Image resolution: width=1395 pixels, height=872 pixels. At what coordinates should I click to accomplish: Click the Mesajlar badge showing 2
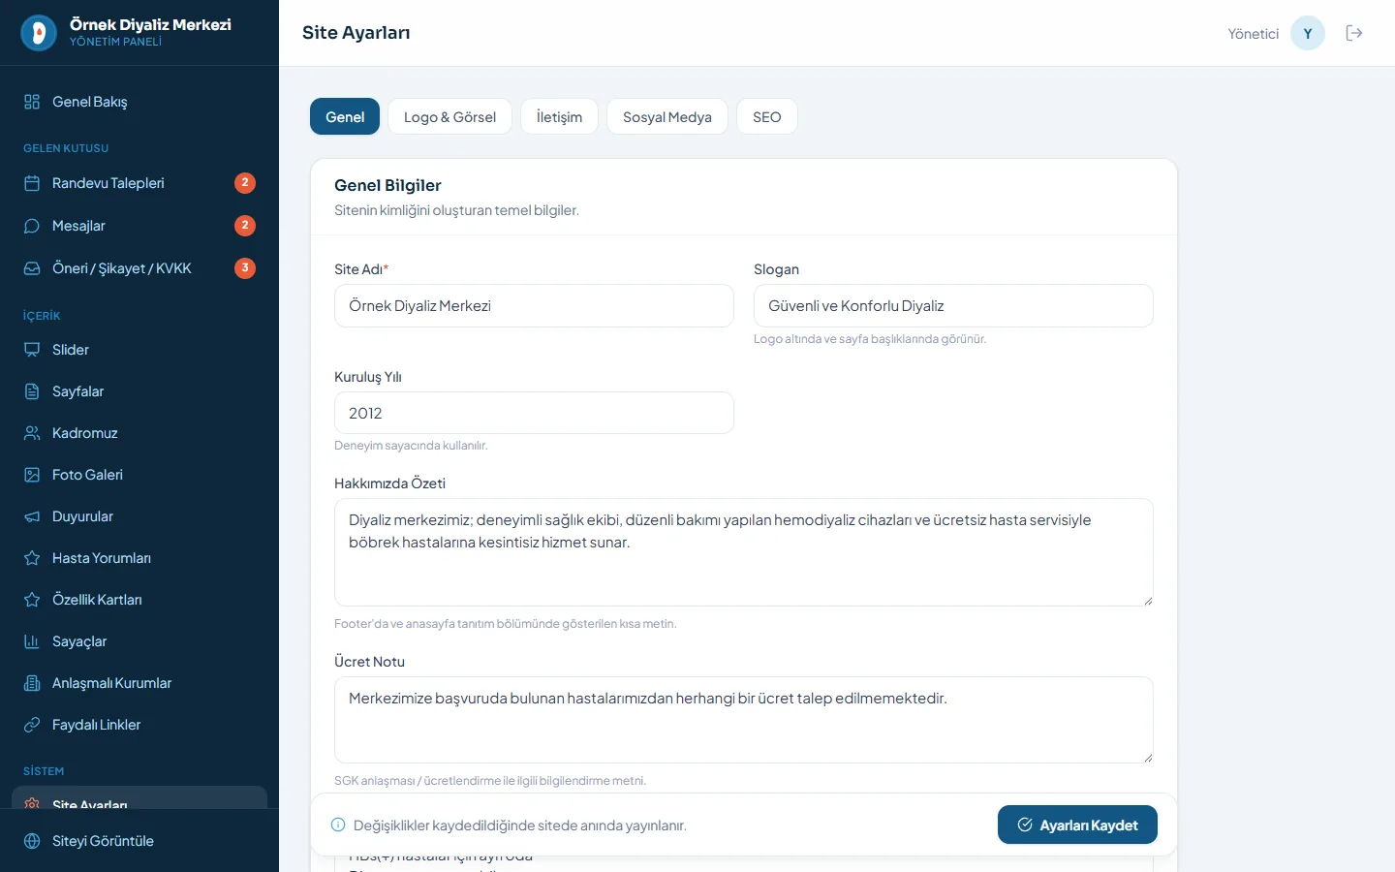245,225
